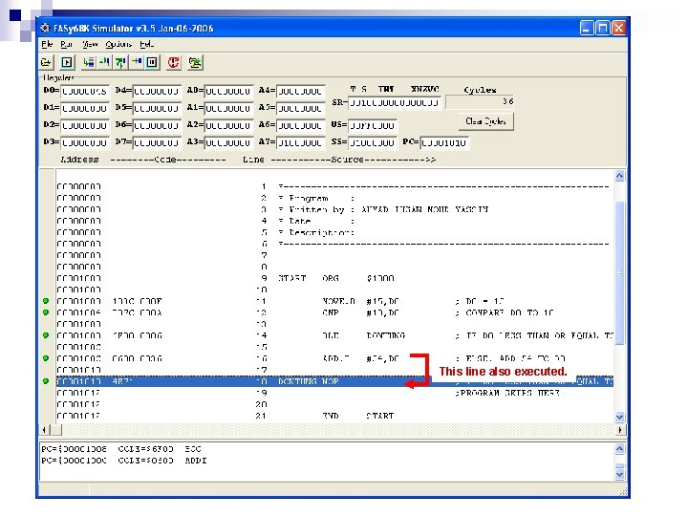Click the green curved-arrow toolbar icon
Screen dimensions: 688x516
[x=120, y=62]
